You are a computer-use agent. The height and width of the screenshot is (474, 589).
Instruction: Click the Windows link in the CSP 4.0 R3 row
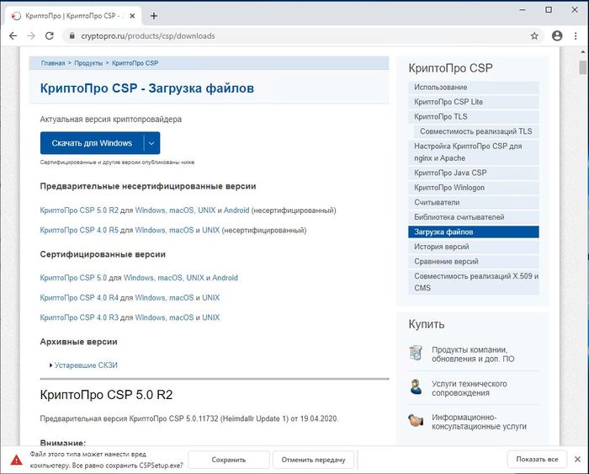(151, 317)
